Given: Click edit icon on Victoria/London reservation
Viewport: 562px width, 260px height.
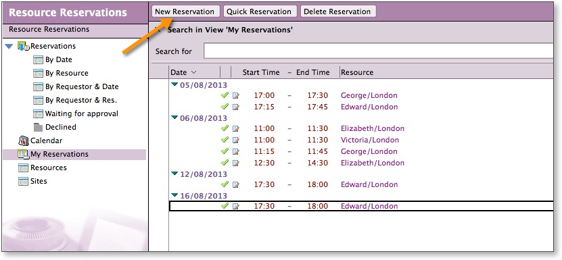Looking at the screenshot, I should point(236,140).
